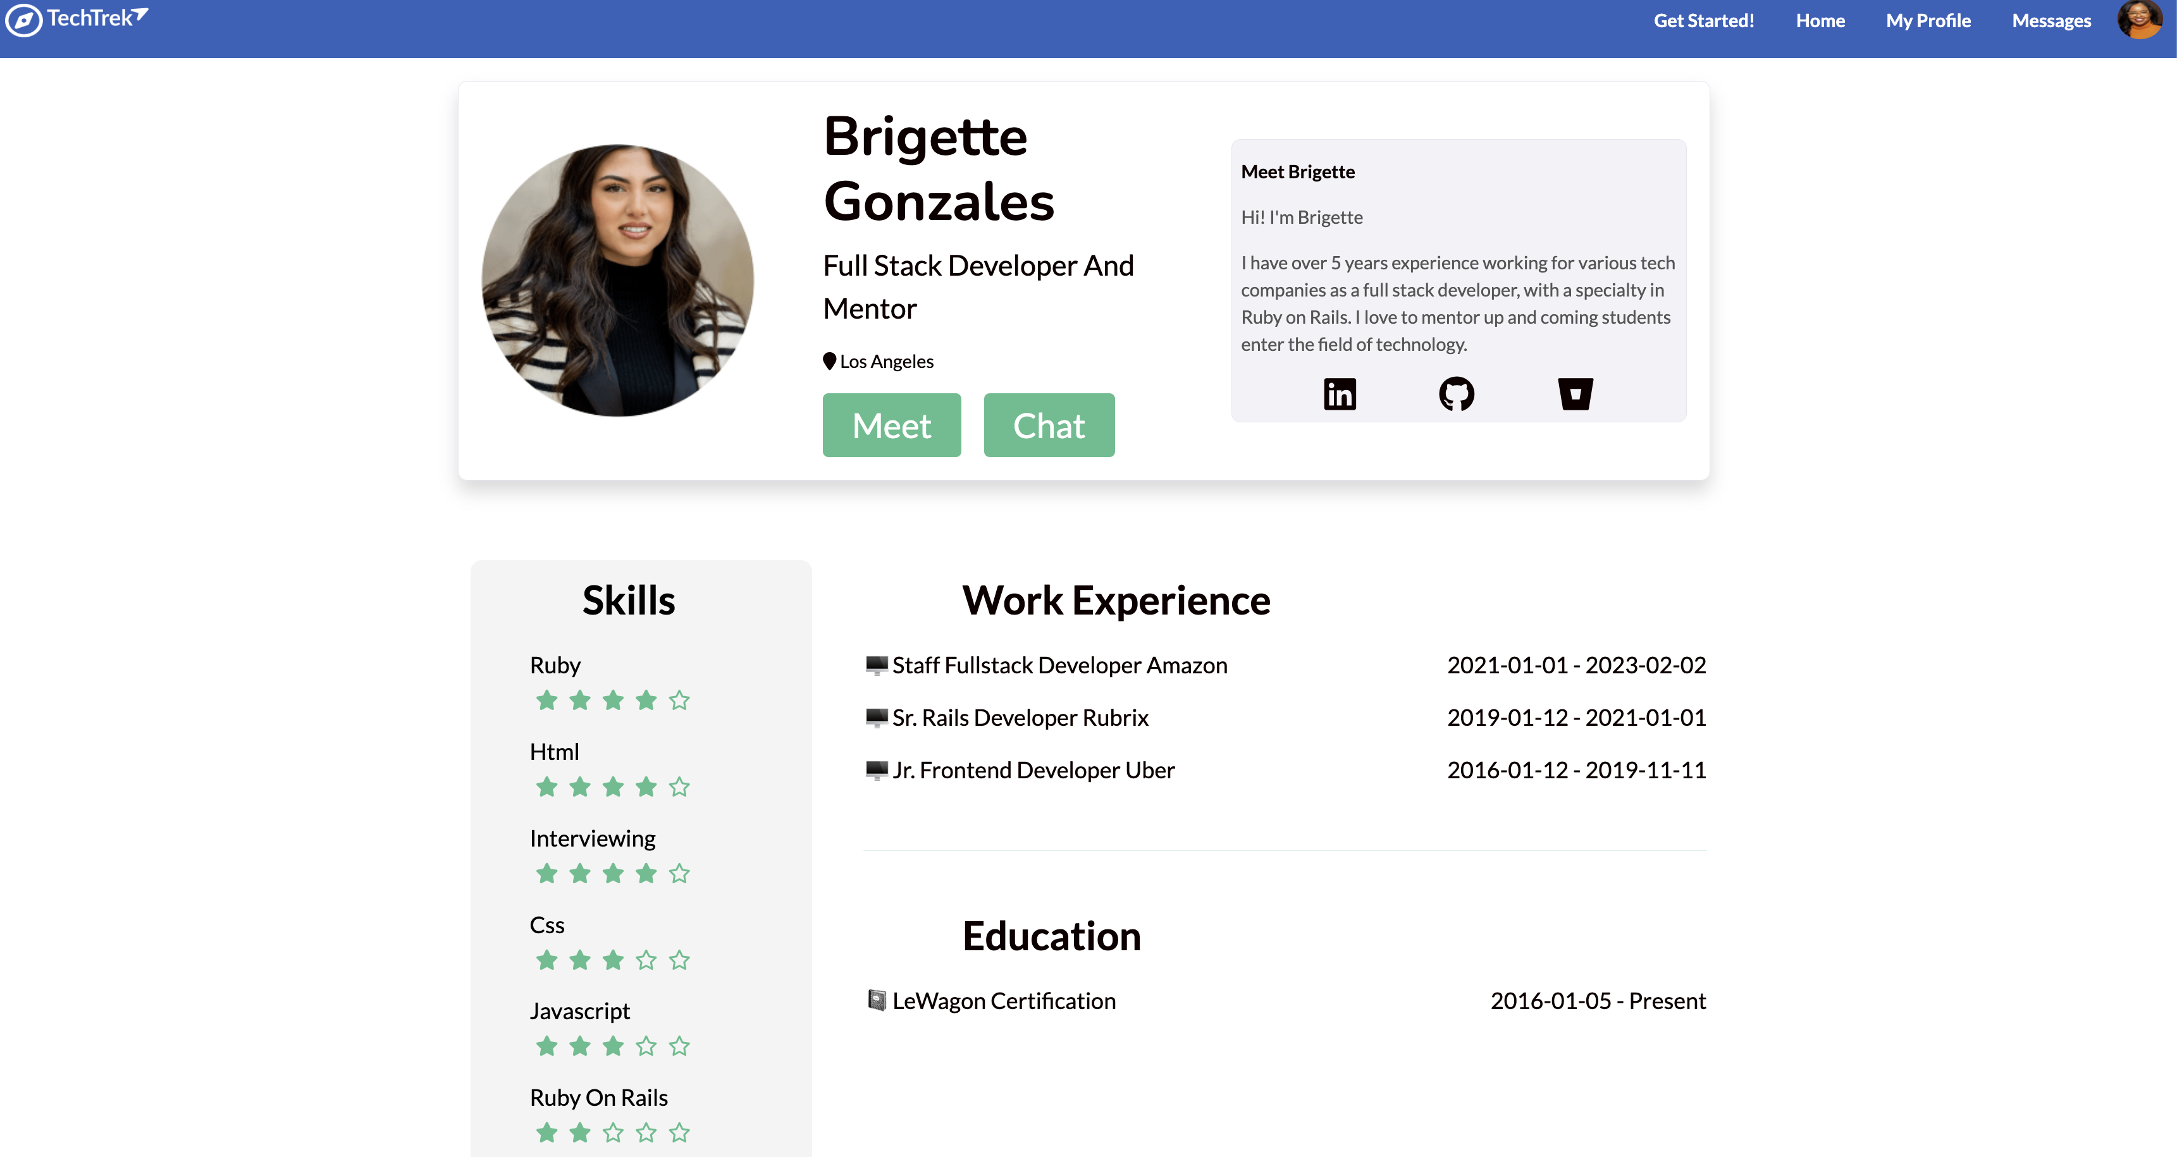2177x1157 pixels.
Task: Click the Bitbucket bucket icon
Action: pyautogui.click(x=1576, y=395)
